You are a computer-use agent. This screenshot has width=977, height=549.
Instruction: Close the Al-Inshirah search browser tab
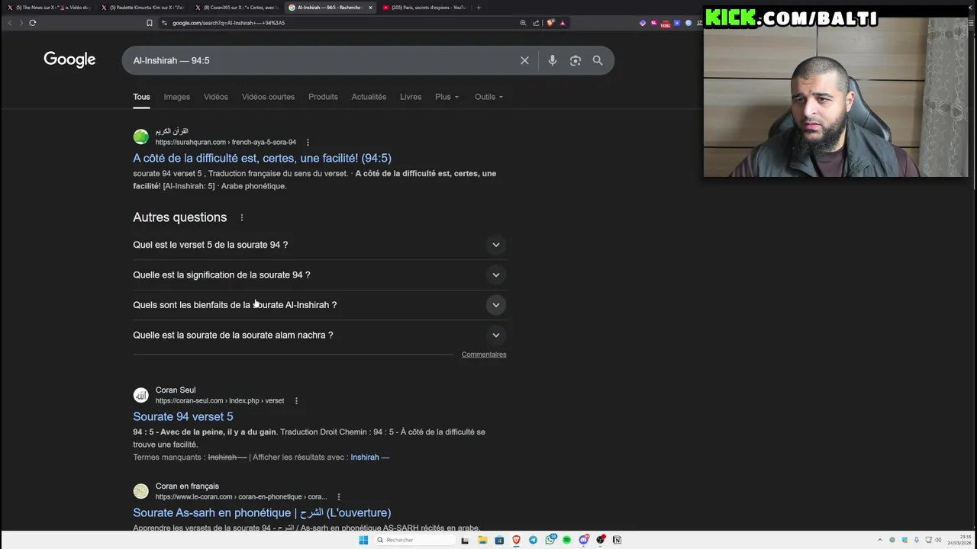pyautogui.click(x=370, y=8)
